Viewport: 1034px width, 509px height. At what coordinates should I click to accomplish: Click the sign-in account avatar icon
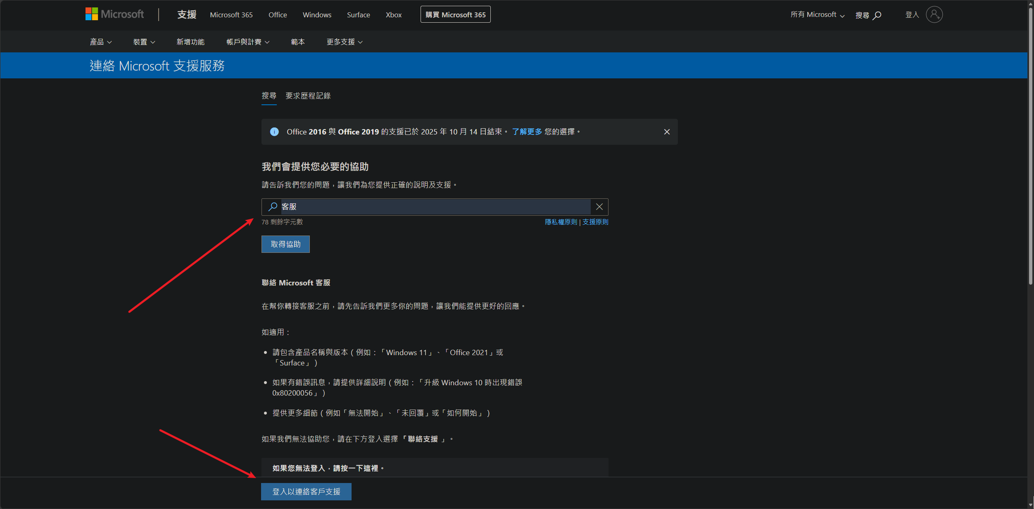click(934, 15)
